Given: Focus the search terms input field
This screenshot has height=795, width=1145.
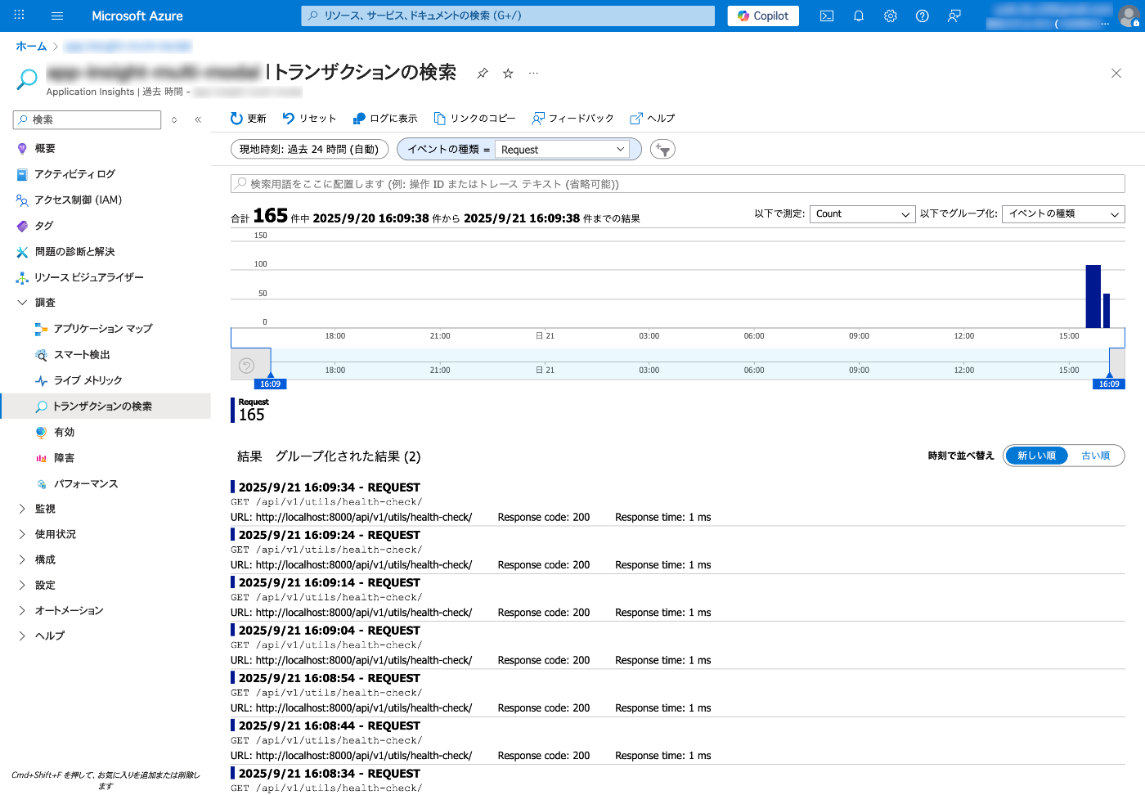Looking at the screenshot, I should tap(678, 184).
